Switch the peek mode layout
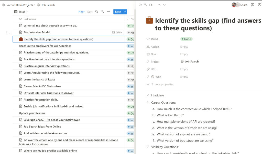262x154 pixels. [x=151, y=5]
